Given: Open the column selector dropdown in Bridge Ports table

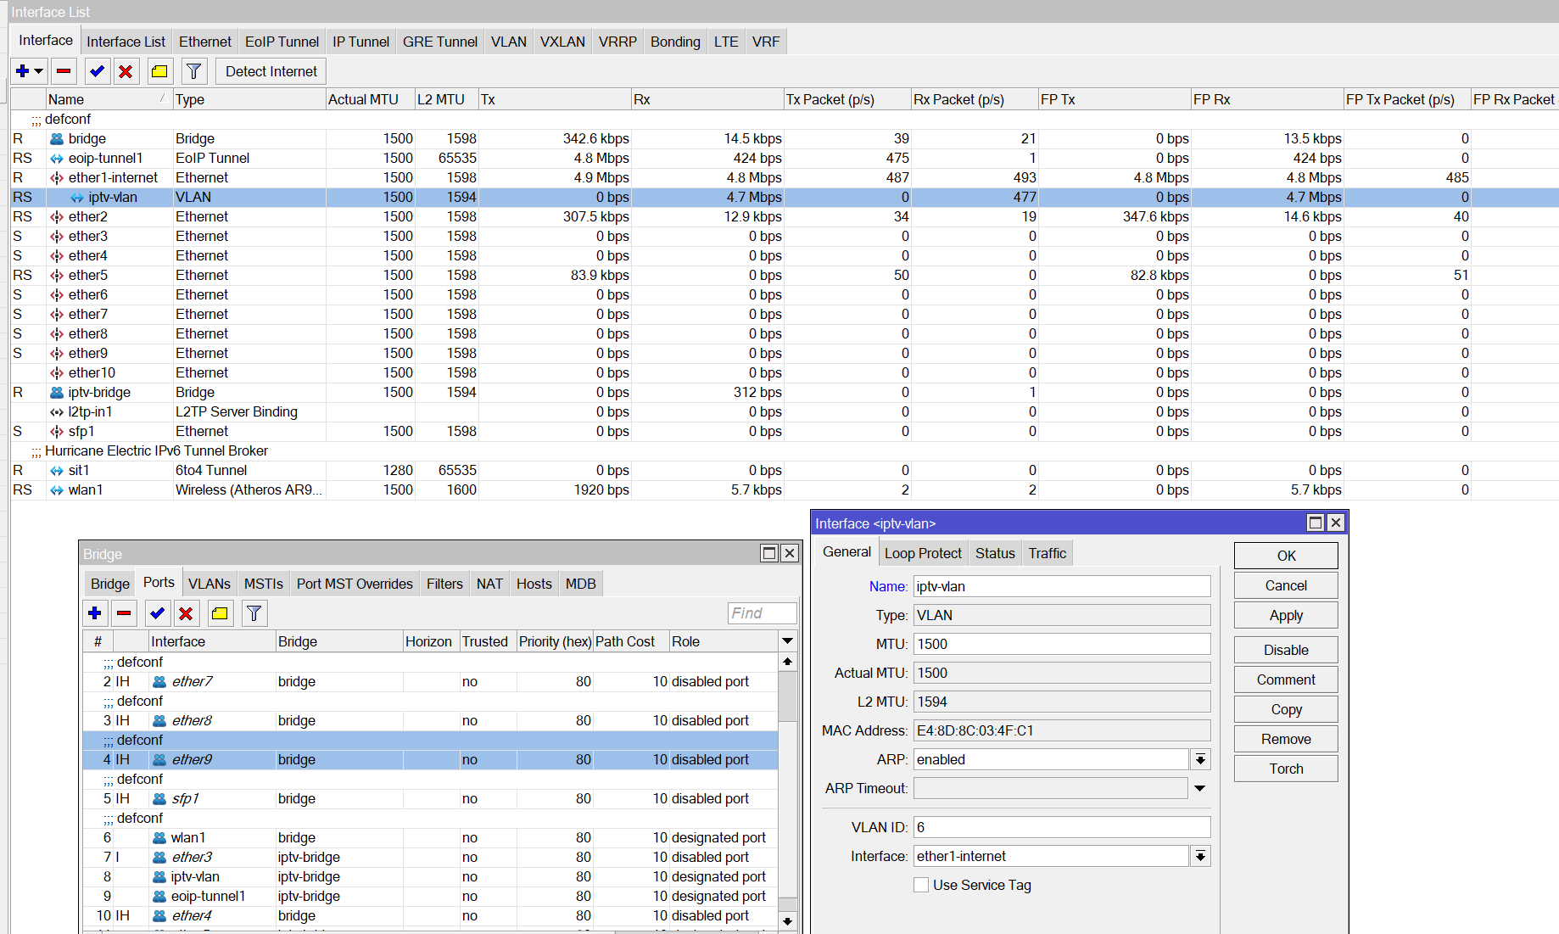Looking at the screenshot, I should click(787, 641).
